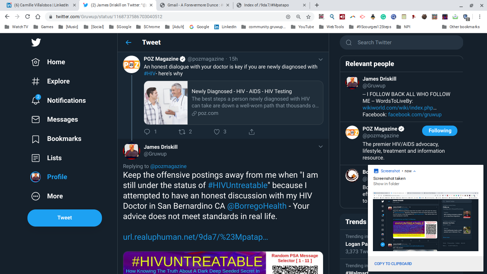Click COPY TO CLIPBOARD in screenshot notification
Viewport: 487px width, 274px height.
click(x=393, y=264)
